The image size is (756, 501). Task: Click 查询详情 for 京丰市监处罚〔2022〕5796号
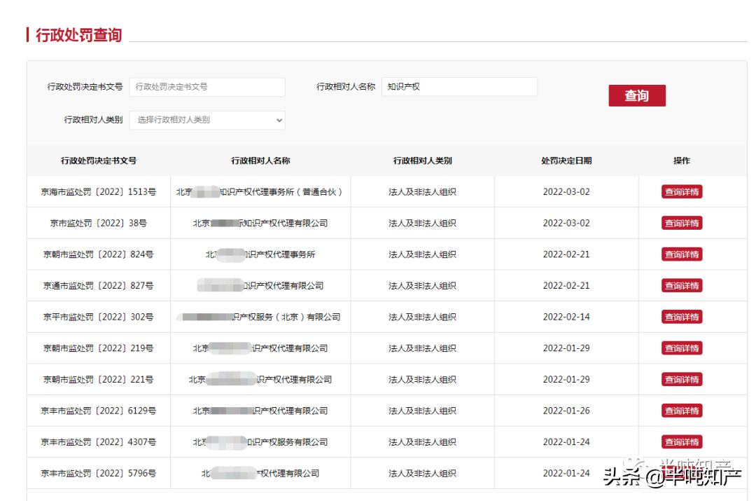[681, 473]
